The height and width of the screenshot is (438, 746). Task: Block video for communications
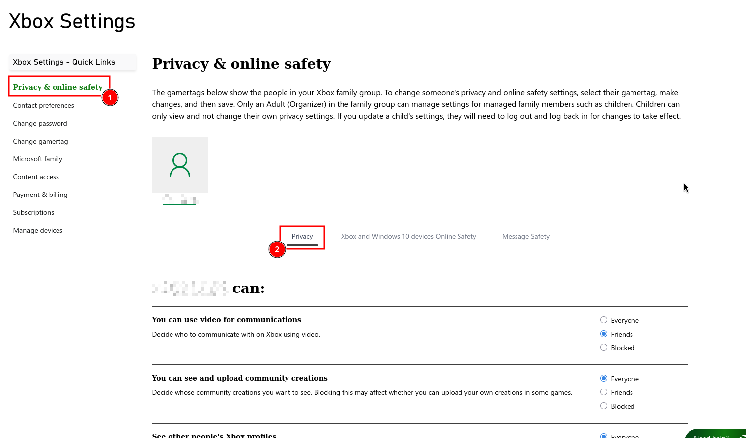click(604, 348)
